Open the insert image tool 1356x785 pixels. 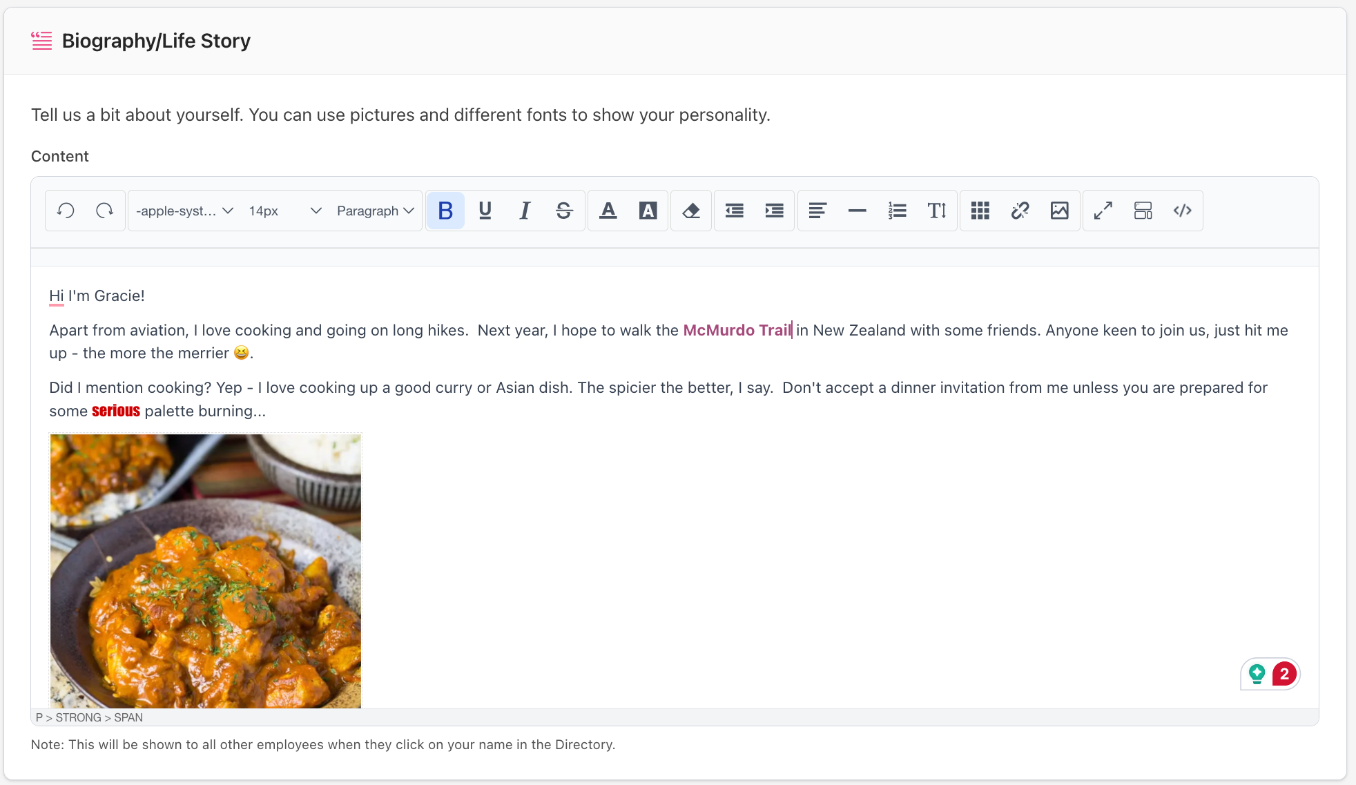1059,211
